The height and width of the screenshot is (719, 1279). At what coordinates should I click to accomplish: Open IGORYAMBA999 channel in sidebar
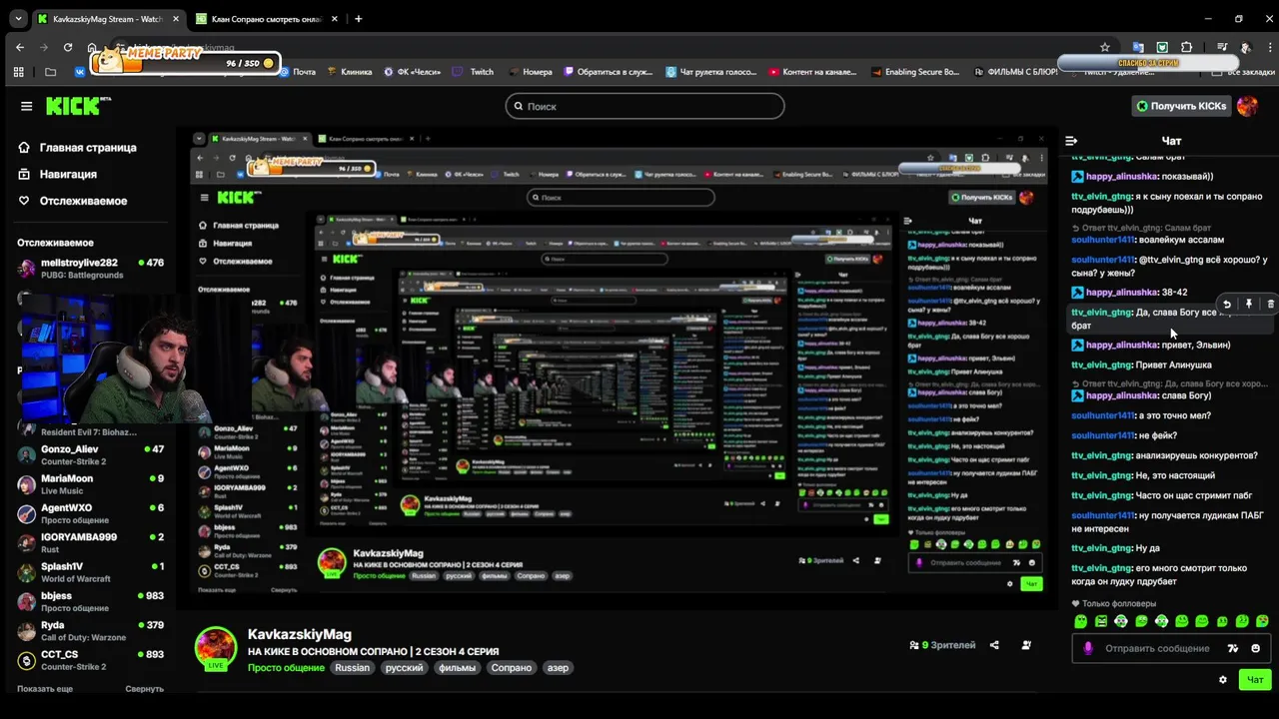point(90,543)
